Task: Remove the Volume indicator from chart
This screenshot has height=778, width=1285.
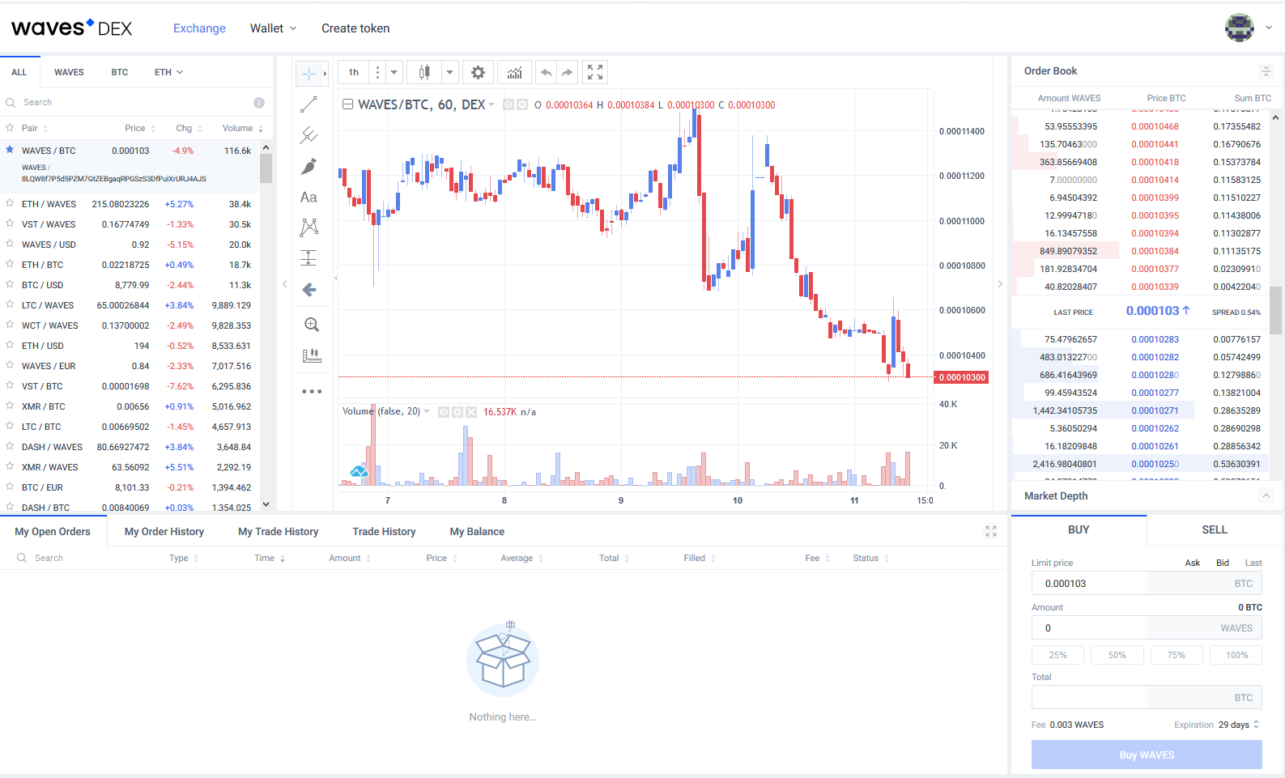Action: click(471, 412)
